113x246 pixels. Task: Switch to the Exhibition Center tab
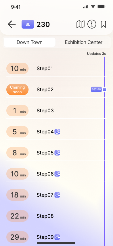coord(84,42)
